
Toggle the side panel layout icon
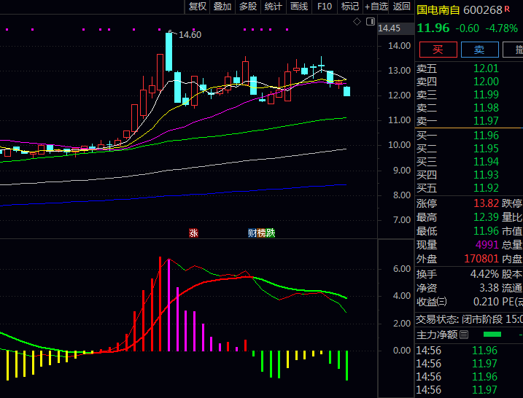pos(371,22)
